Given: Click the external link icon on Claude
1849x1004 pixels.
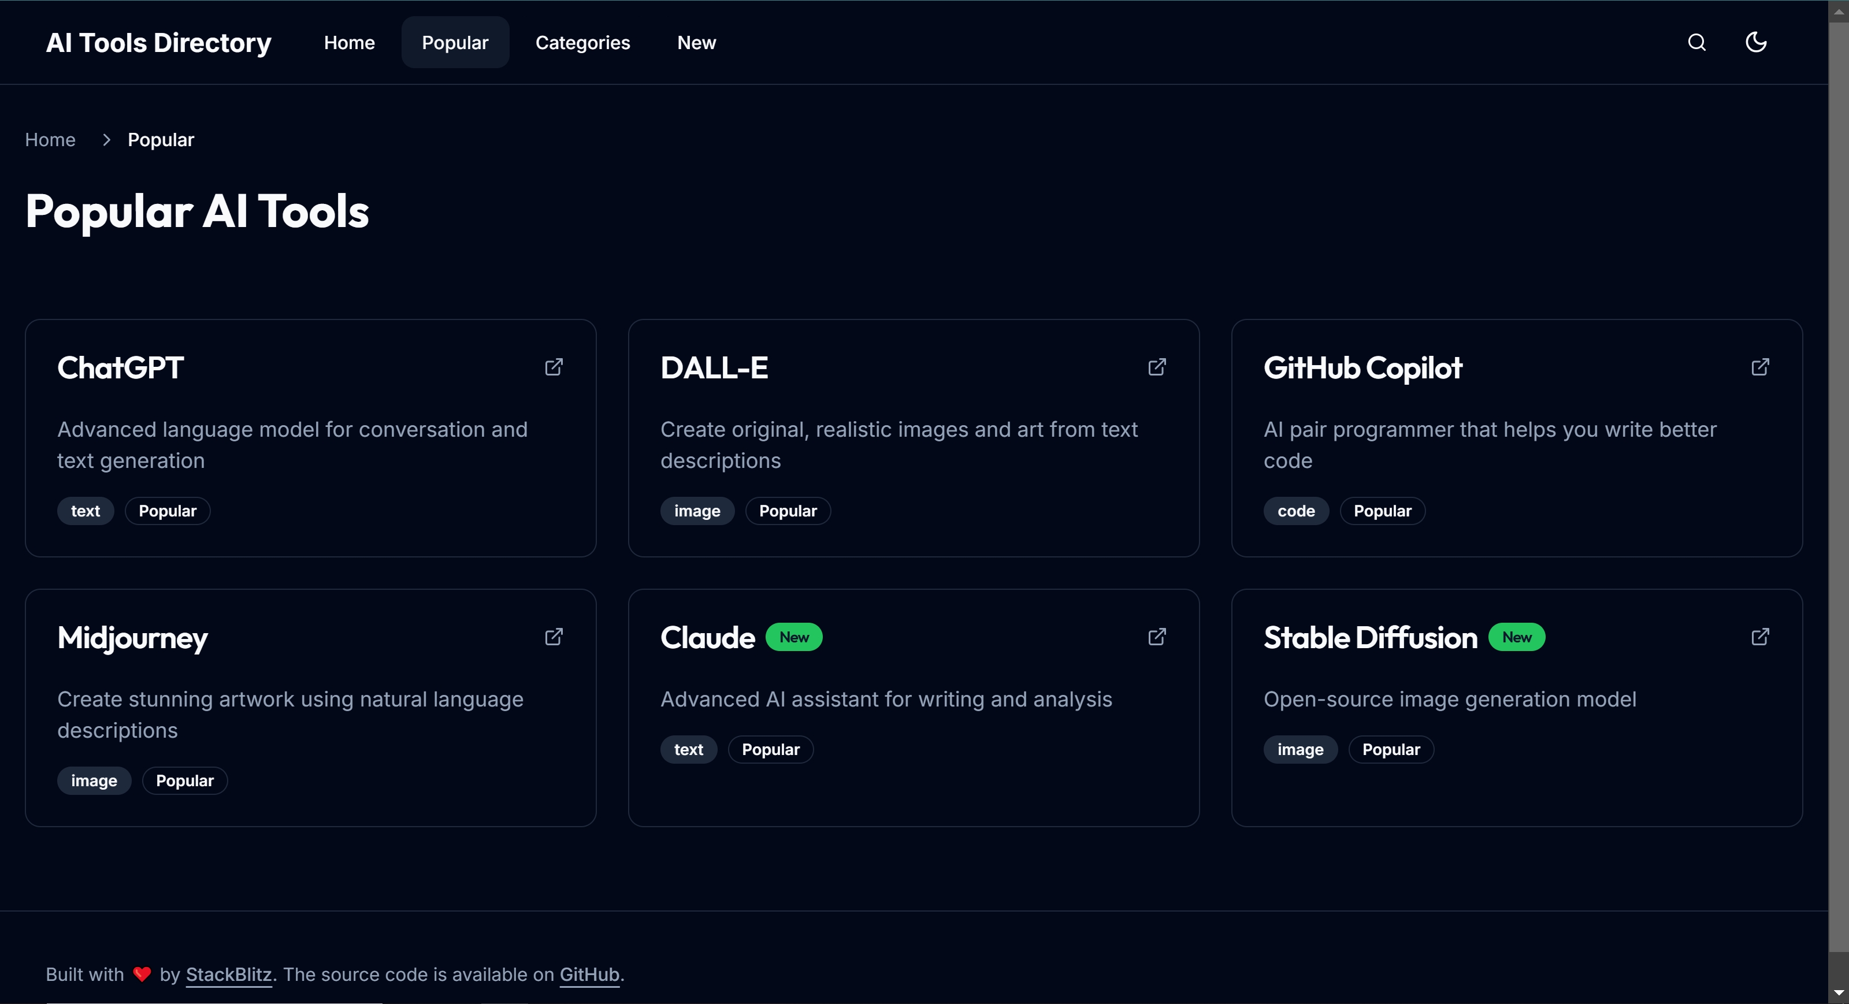Looking at the screenshot, I should [1157, 637].
